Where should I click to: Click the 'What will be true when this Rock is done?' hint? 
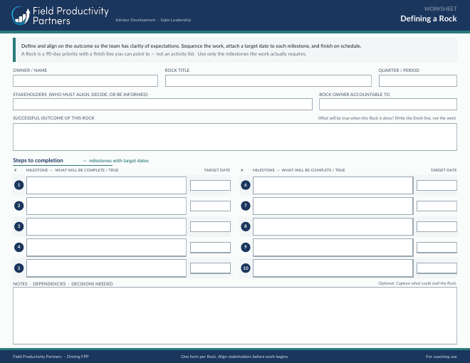click(x=355, y=118)
